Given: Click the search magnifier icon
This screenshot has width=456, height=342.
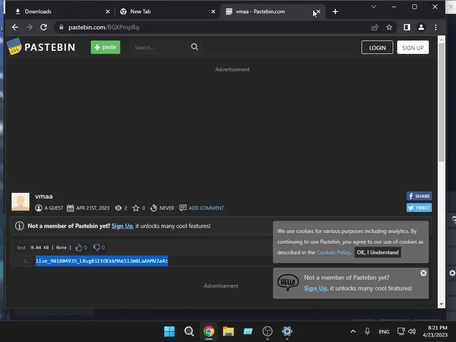Looking at the screenshot, I should (x=195, y=47).
